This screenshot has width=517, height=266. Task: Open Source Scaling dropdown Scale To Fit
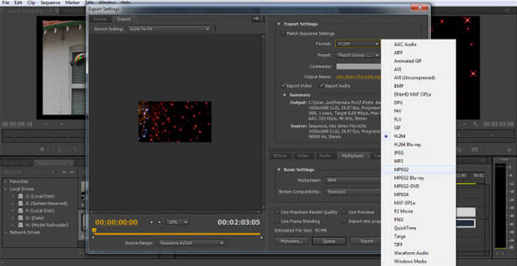point(169,29)
